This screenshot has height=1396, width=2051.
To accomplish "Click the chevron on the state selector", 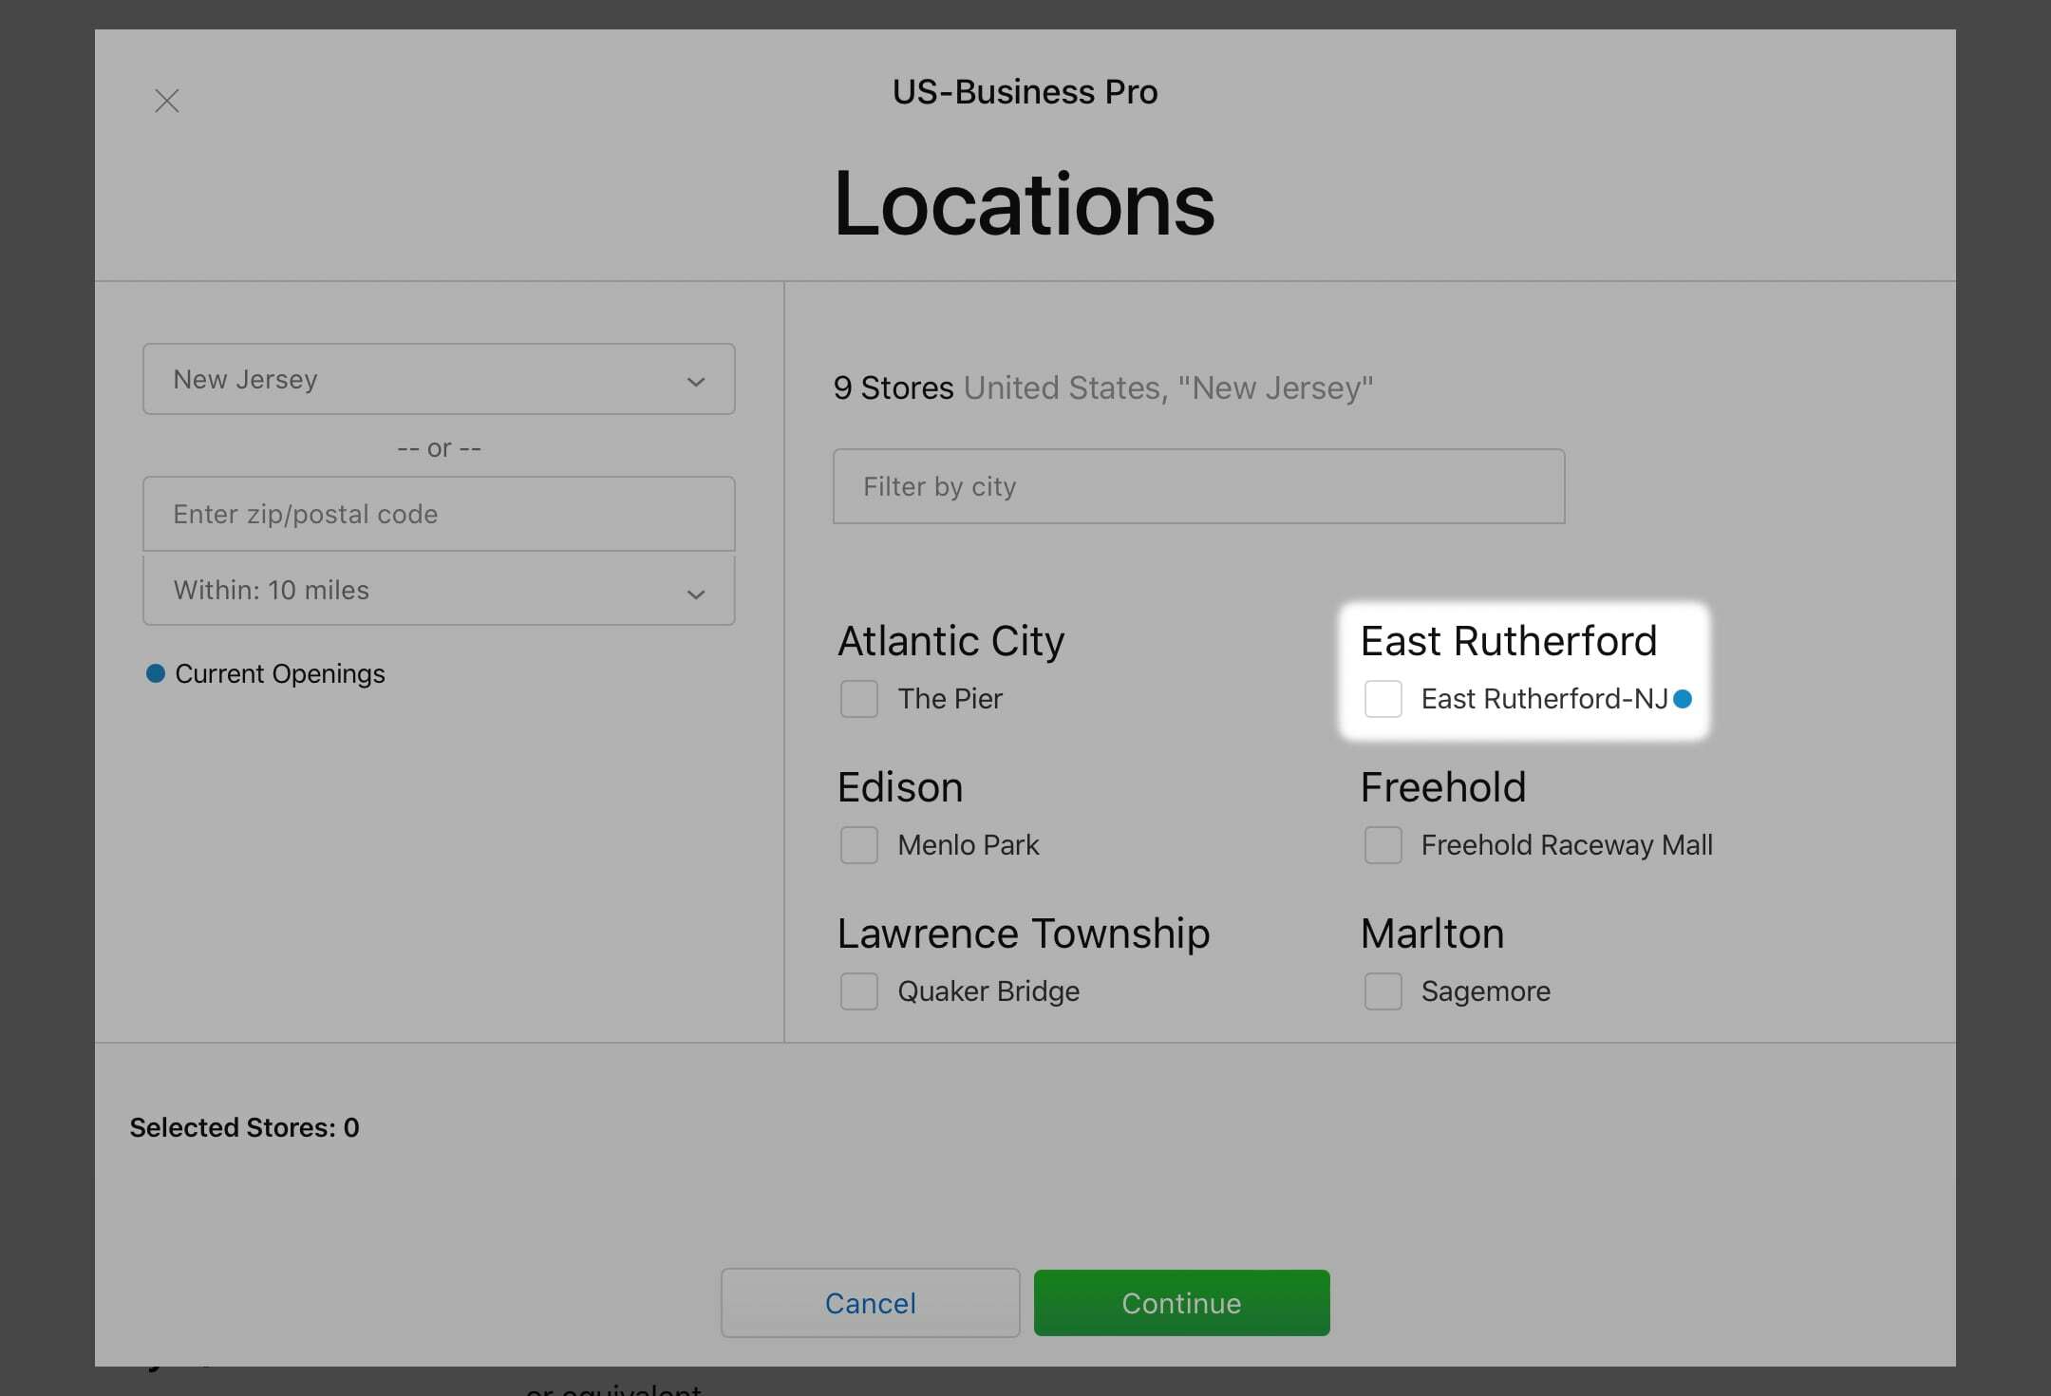I will click(696, 382).
